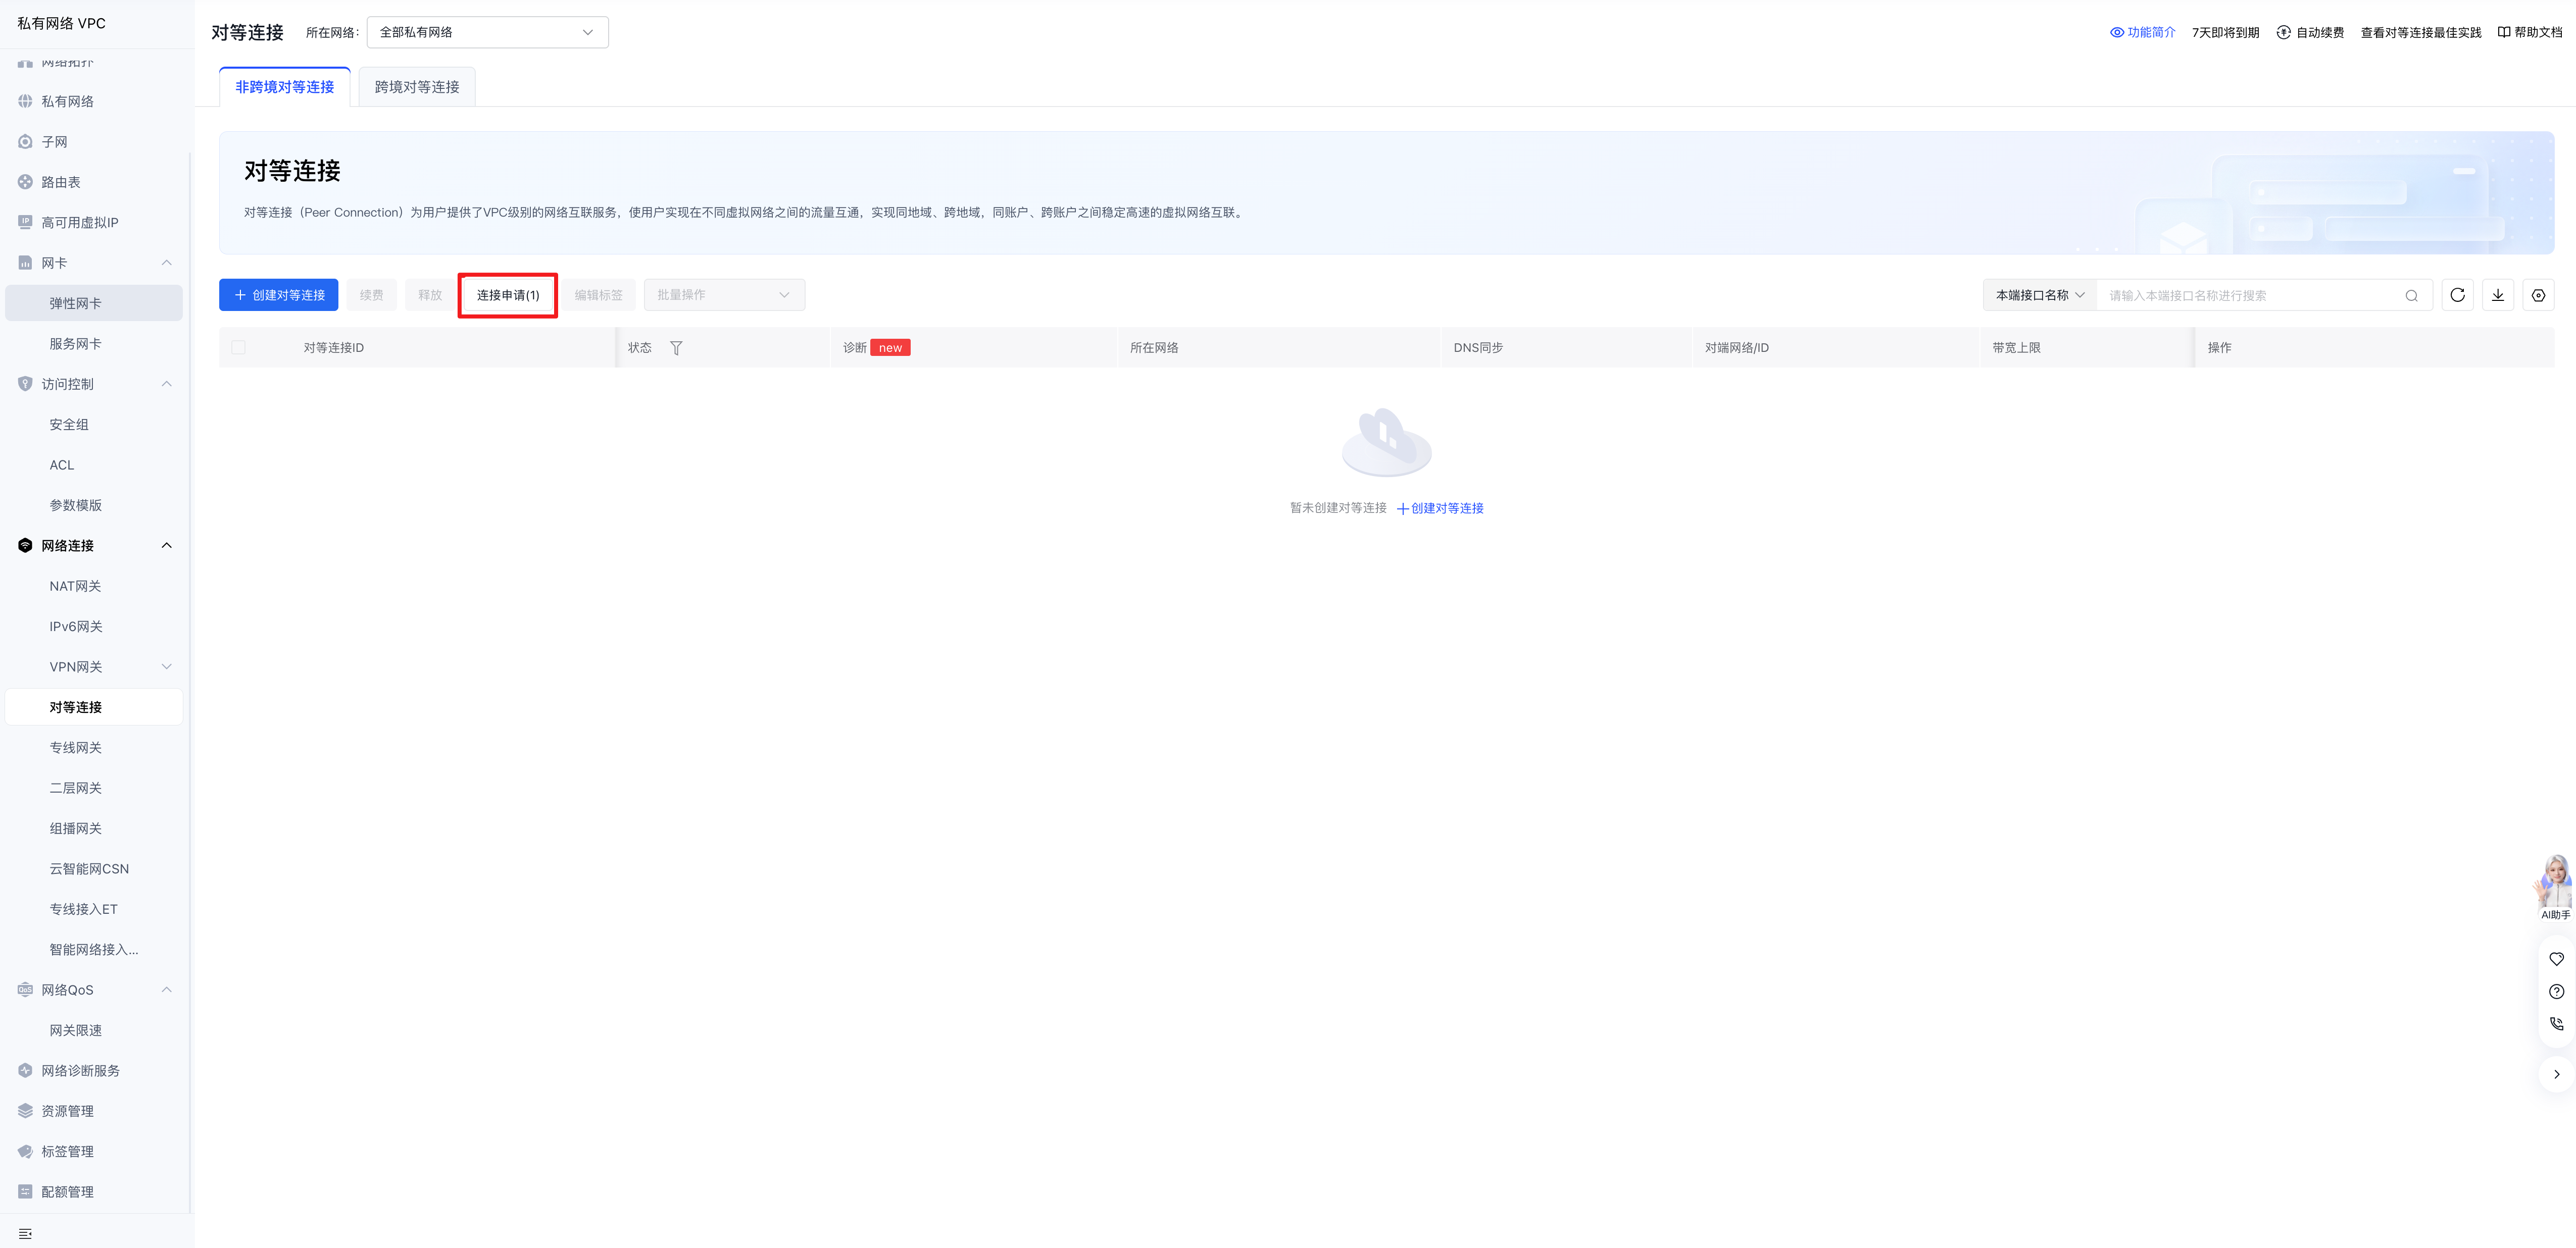The height and width of the screenshot is (1248, 2576).
Task: Click the 编辑标签 button
Action: (598, 295)
